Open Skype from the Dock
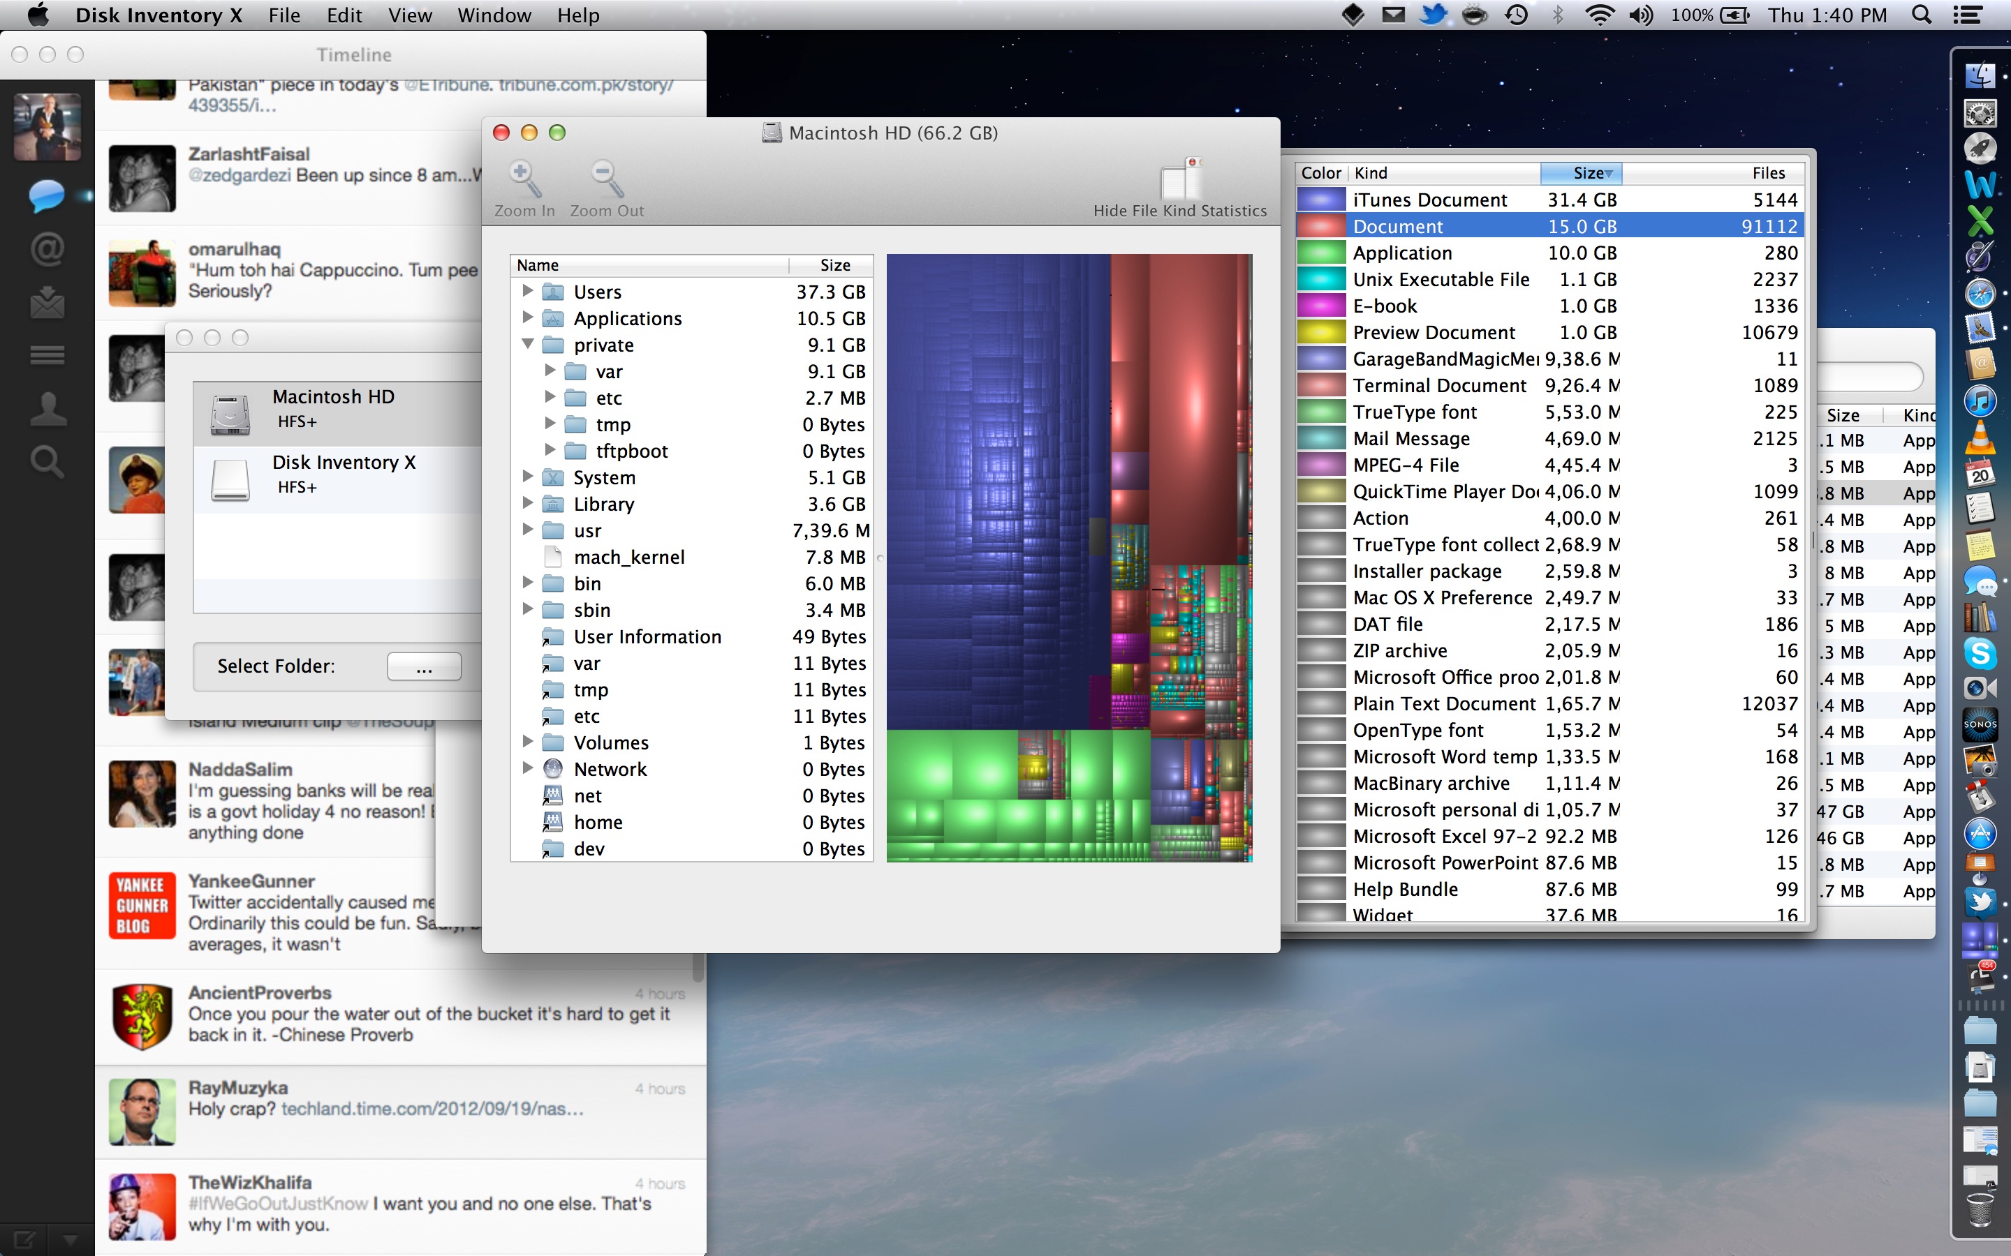The image size is (2011, 1256). coord(1980,653)
